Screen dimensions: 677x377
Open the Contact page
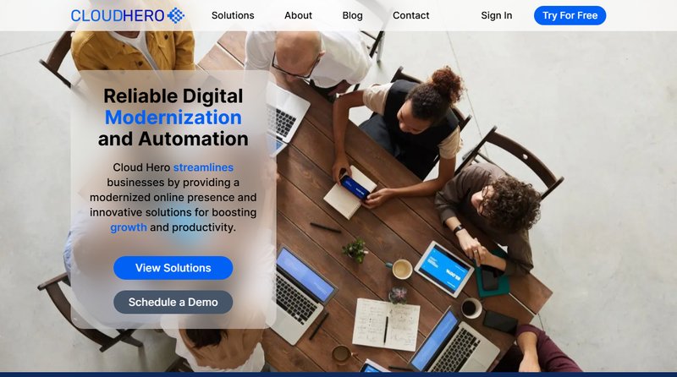(x=410, y=15)
